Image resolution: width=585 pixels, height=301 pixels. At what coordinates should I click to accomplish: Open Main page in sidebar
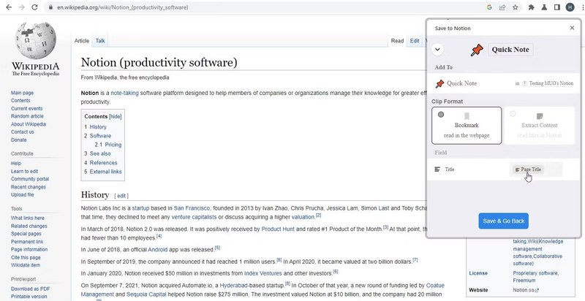coord(22,93)
